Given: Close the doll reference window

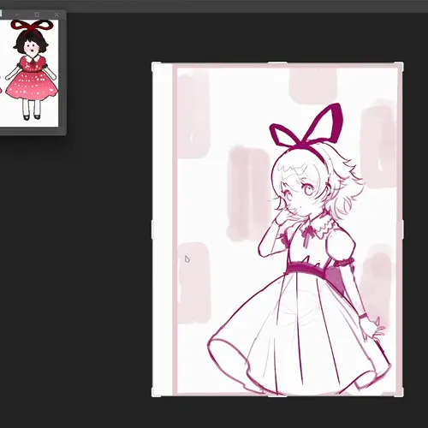Looking at the screenshot, I should pos(56,15).
